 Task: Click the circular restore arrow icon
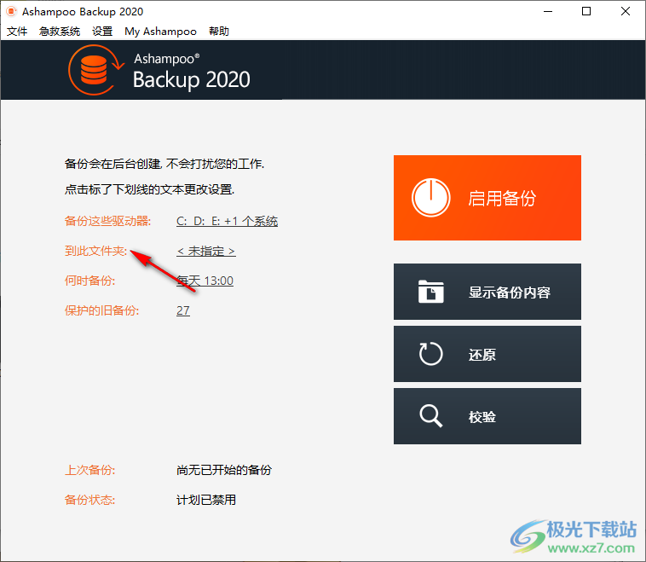430,354
